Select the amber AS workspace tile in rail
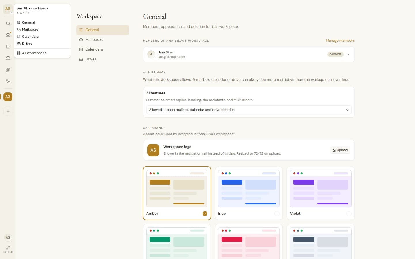The image size is (415, 259). pos(8,97)
